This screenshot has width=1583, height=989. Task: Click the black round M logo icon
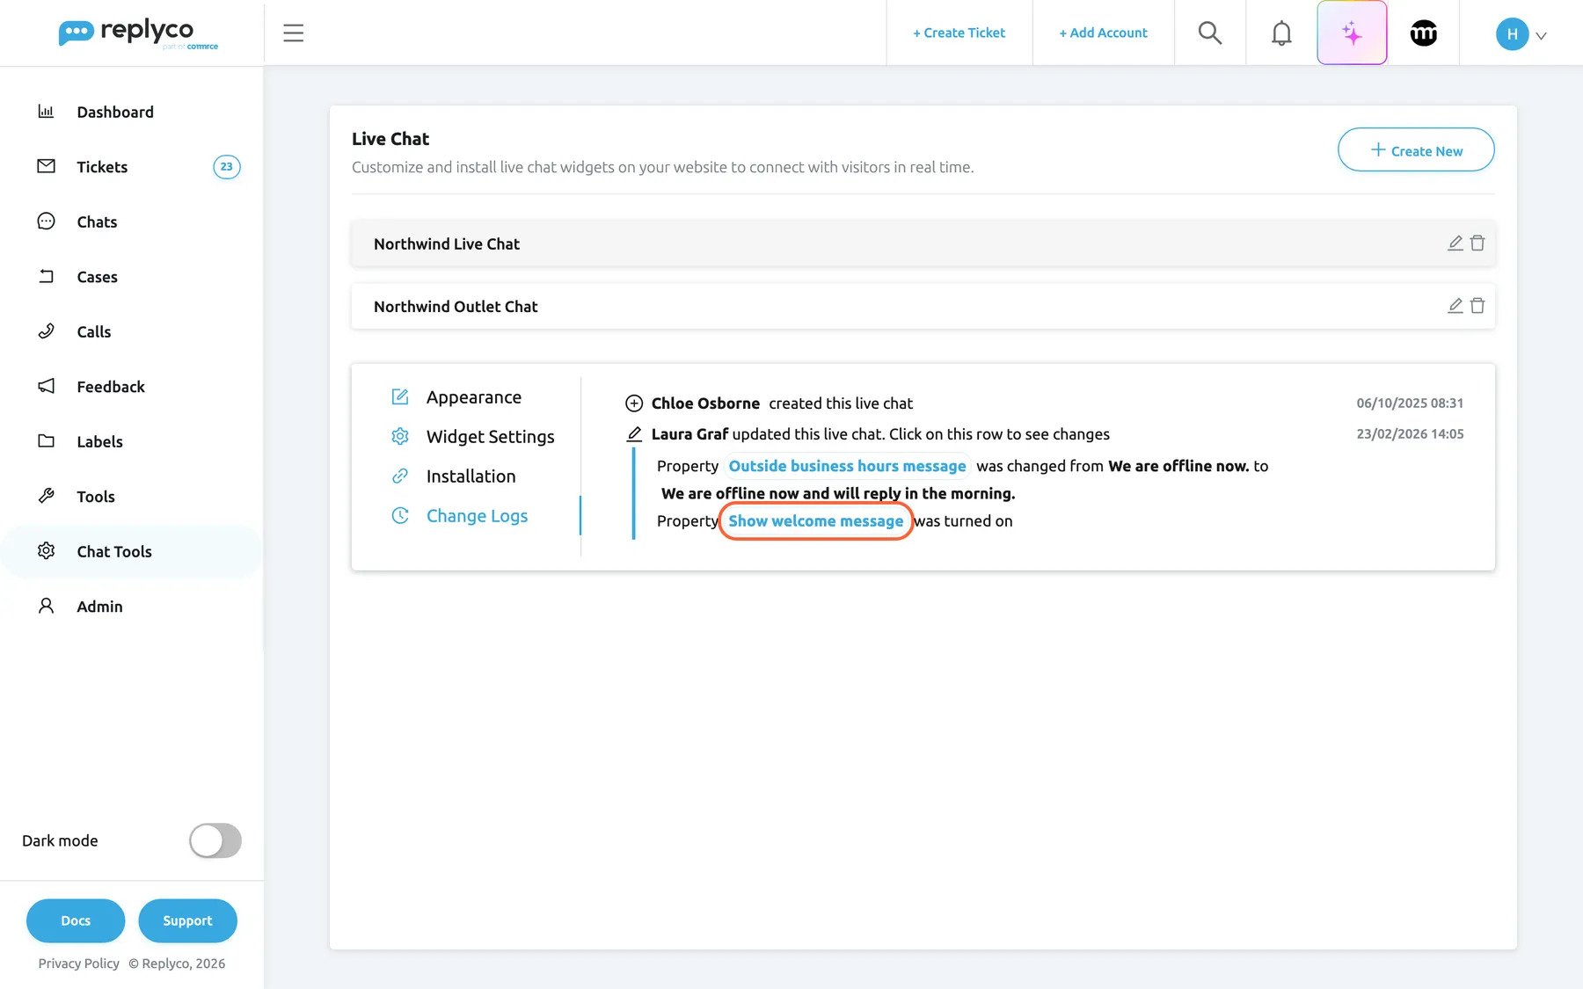pos(1423,33)
